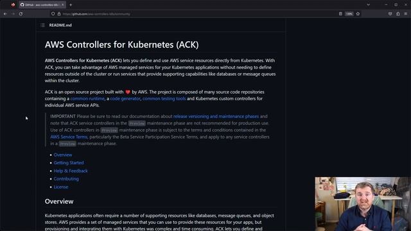This screenshot has width=411, height=231.
Task: Click the red heart emoji
Action: [x=128, y=92]
